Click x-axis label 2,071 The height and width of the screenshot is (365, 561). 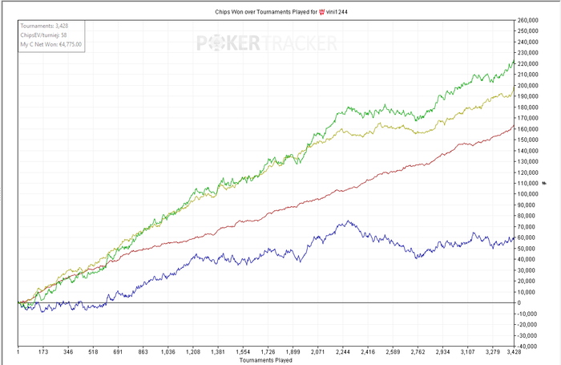tap(317, 352)
